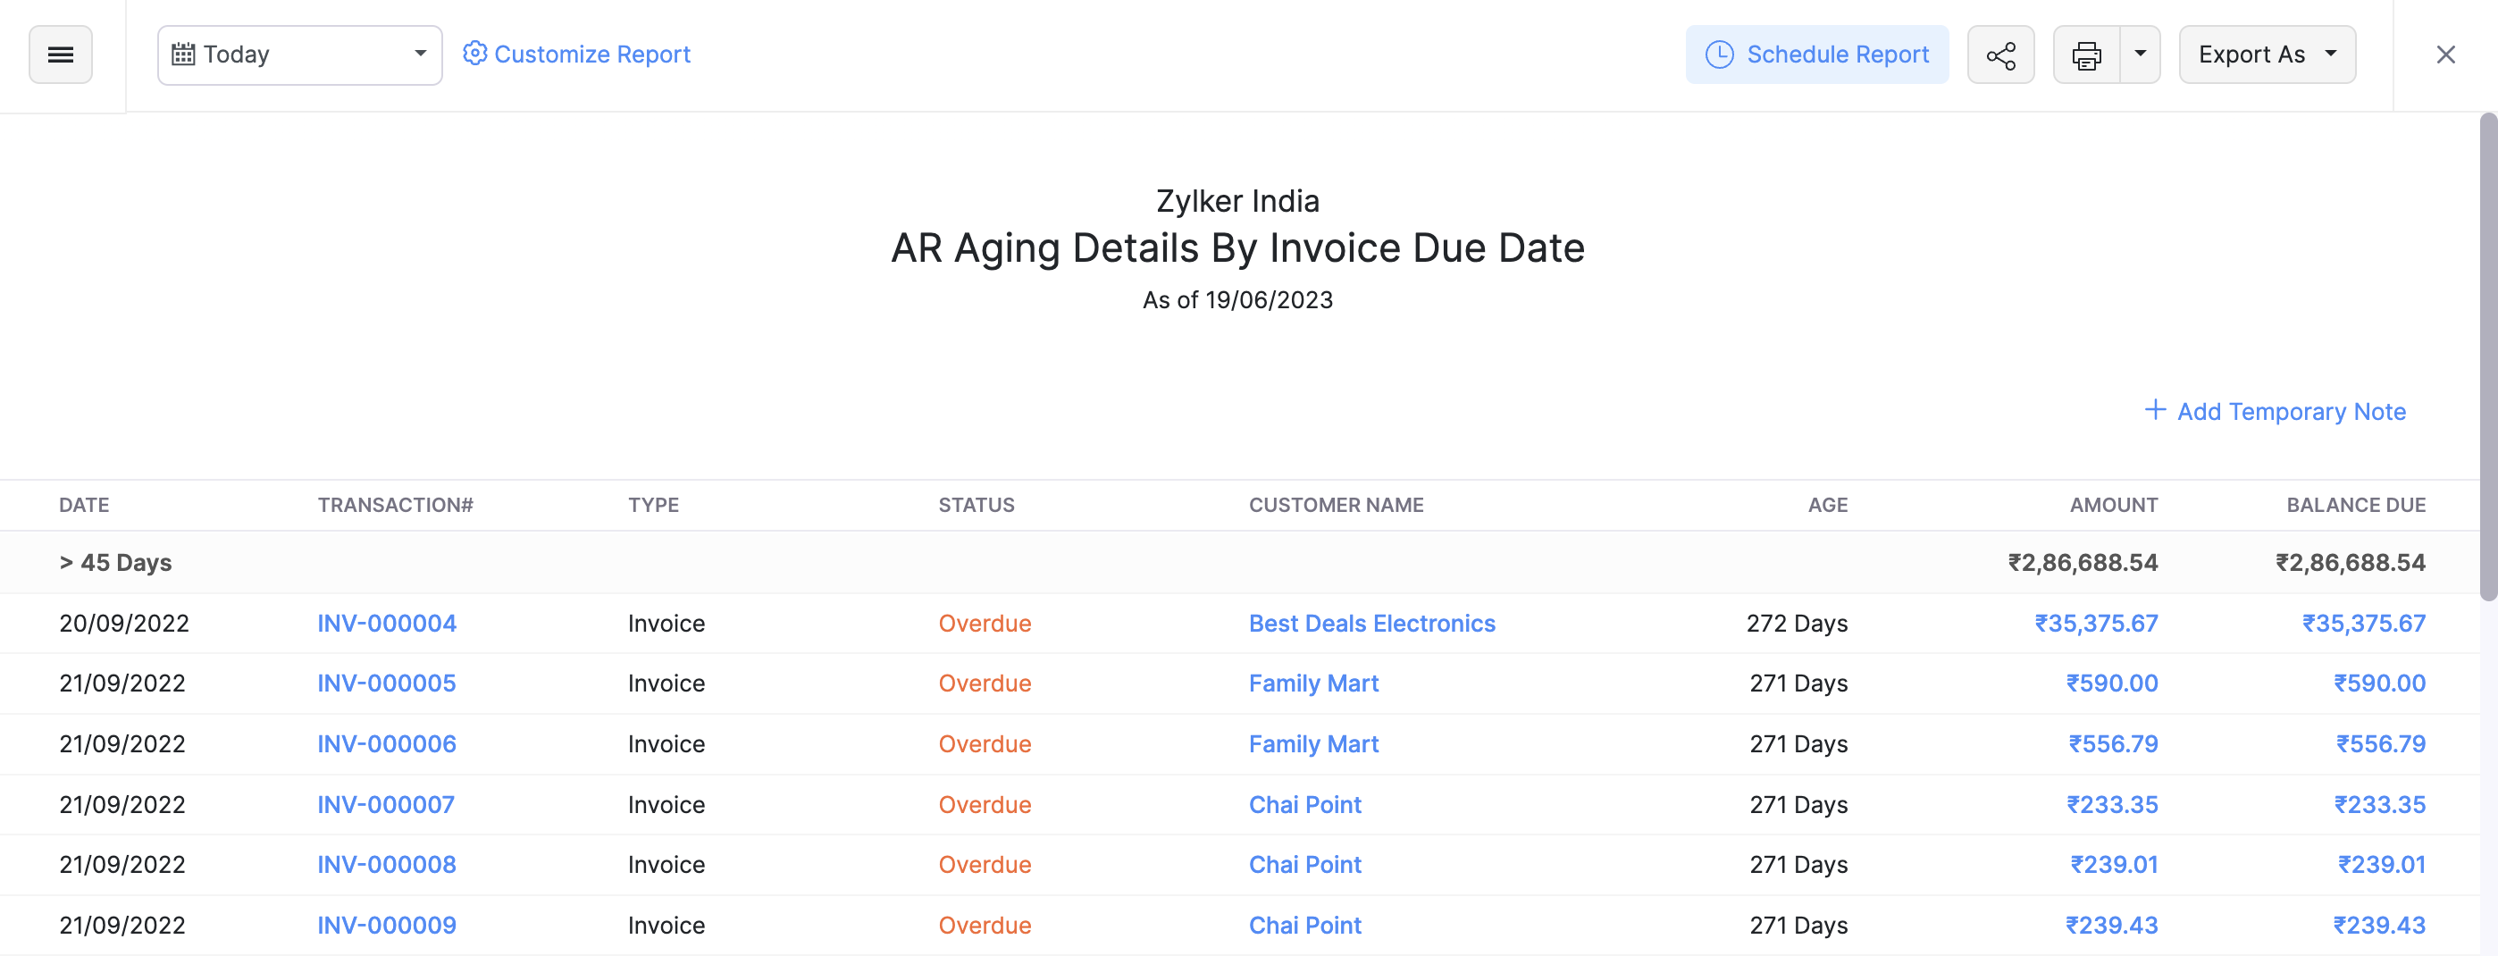Expand the print options dropdown arrow
This screenshot has width=2498, height=956.
2142,55
